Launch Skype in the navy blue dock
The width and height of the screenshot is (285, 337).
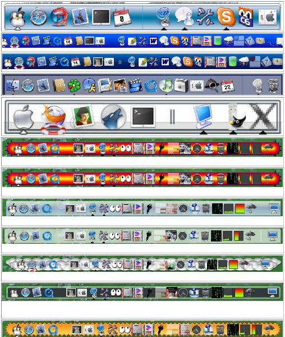[187, 62]
